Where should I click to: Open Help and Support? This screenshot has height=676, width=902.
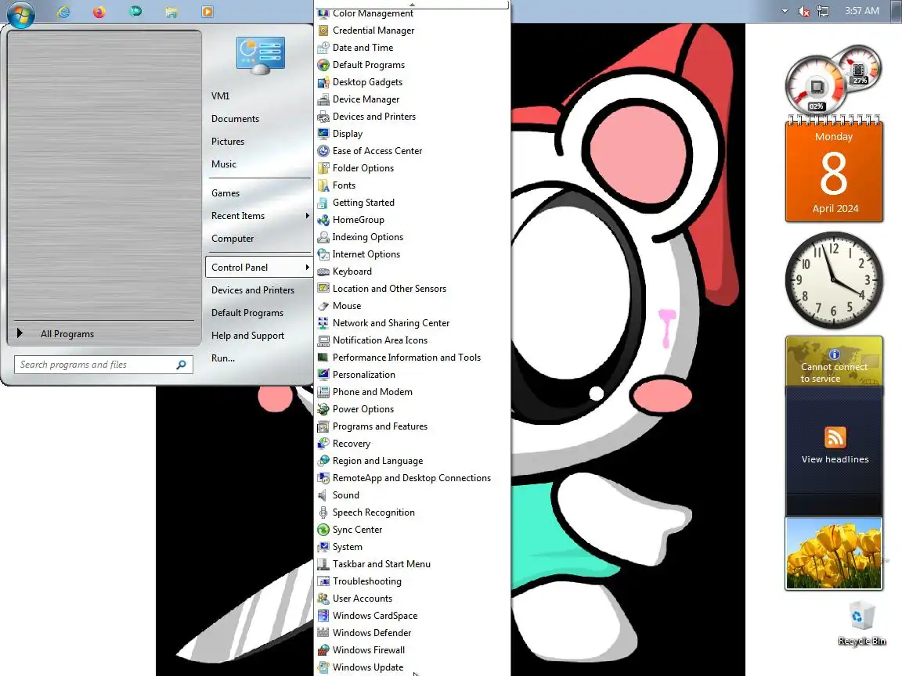(248, 336)
